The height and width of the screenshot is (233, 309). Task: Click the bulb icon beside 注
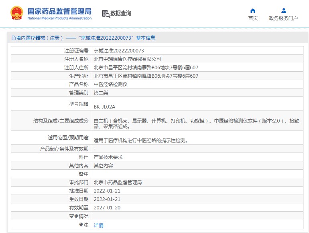point(81,225)
